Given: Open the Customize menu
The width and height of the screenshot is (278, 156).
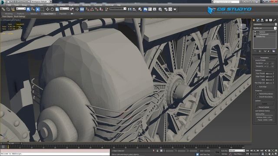Looking at the screenshot, I should tap(98, 5).
